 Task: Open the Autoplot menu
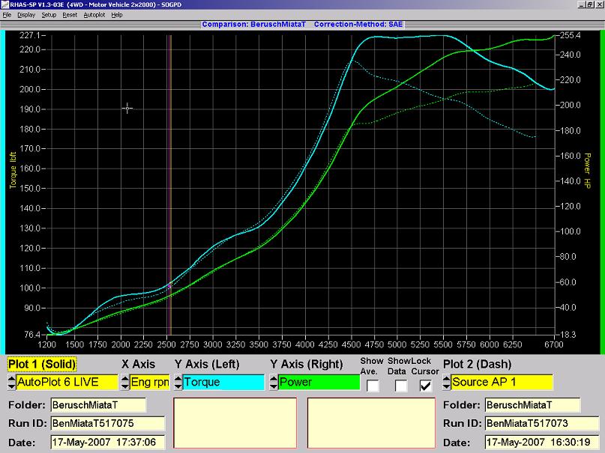[x=94, y=15]
